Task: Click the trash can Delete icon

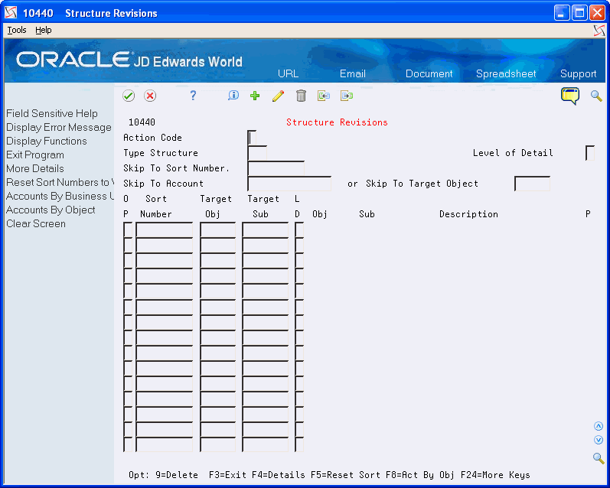Action: pos(301,96)
